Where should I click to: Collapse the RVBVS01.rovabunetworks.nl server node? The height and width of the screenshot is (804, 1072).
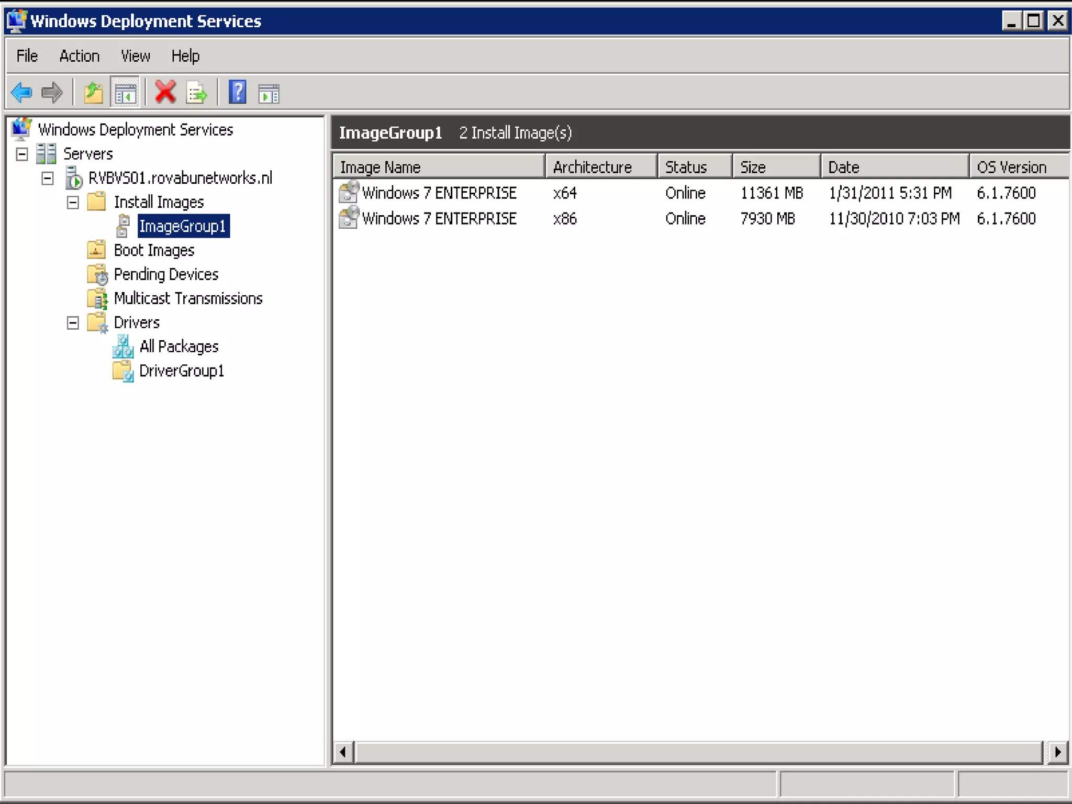coord(47,178)
